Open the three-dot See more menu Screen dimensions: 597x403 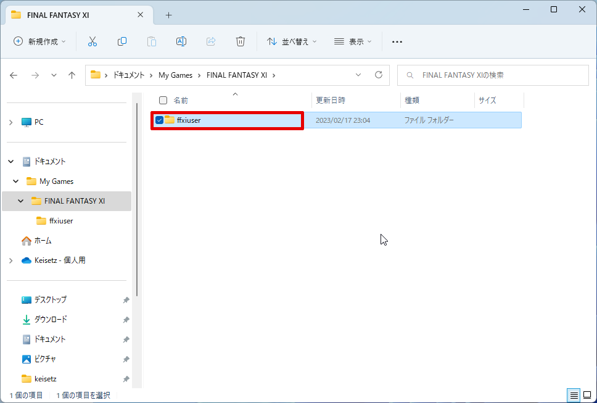click(x=397, y=42)
